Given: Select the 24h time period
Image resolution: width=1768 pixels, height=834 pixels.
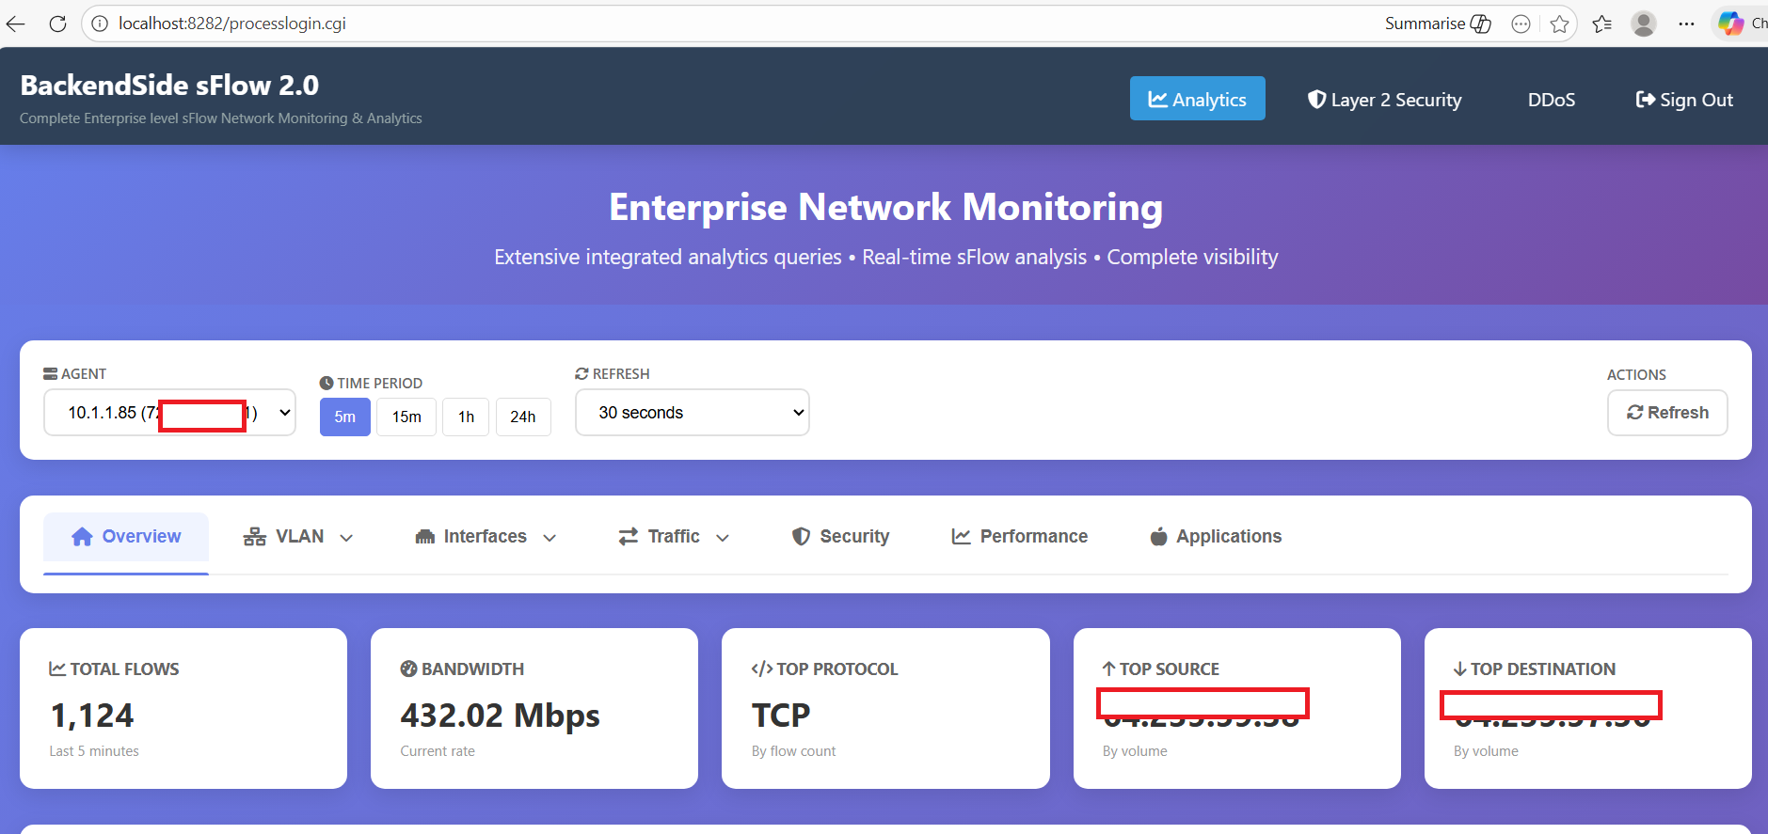Looking at the screenshot, I should pyautogui.click(x=523, y=417).
